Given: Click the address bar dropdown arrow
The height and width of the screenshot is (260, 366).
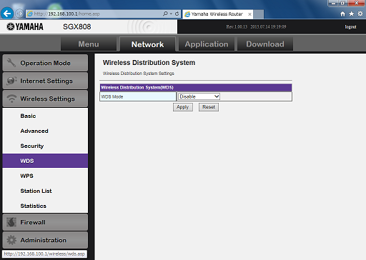Looking at the screenshot, I should coord(171,14).
